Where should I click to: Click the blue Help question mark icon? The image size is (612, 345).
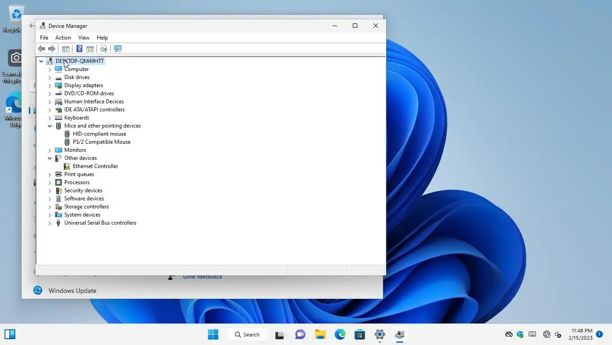coord(79,49)
